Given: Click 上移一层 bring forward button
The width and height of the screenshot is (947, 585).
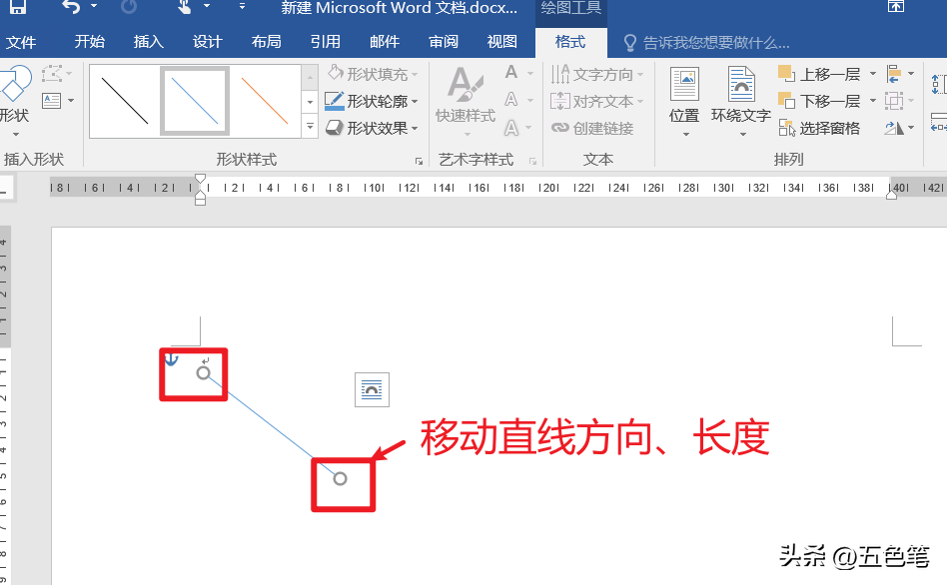Looking at the screenshot, I should [x=819, y=74].
